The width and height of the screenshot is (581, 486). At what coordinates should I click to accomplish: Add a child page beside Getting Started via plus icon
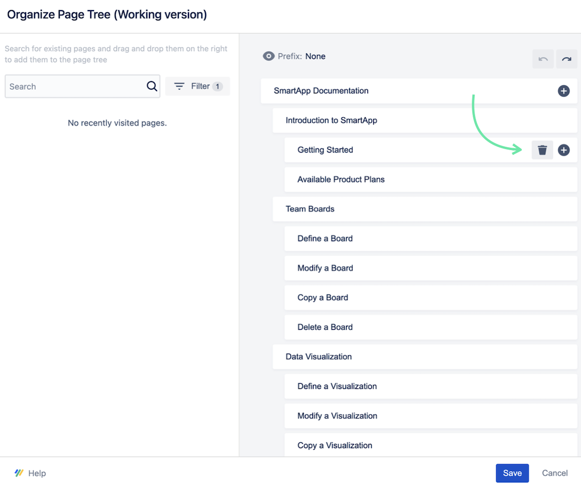pyautogui.click(x=564, y=150)
